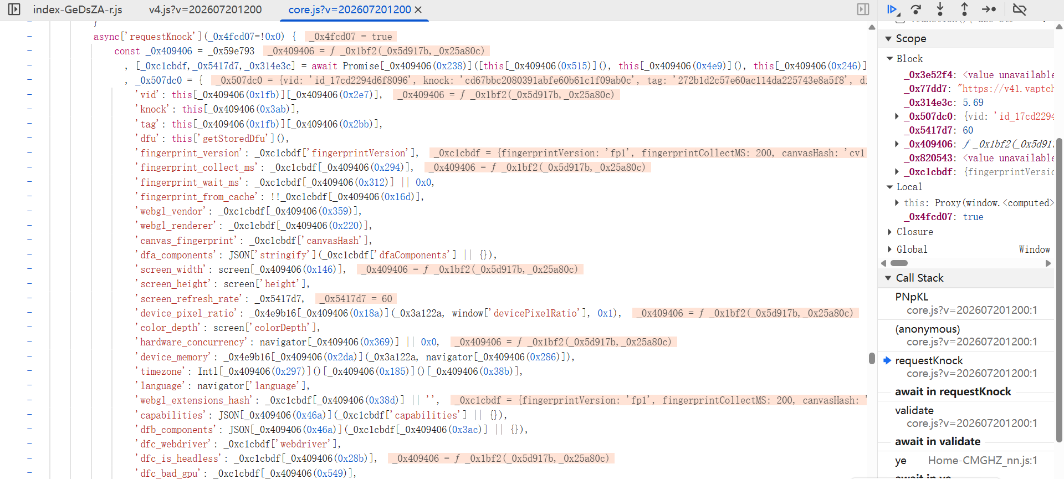This screenshot has width=1064, height=479.
Task: Toggle the file navigator sidebar icon
Action: point(14,9)
